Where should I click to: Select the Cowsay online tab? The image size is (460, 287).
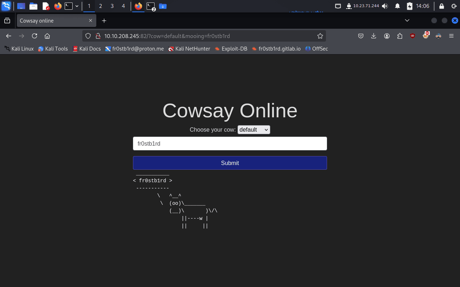pyautogui.click(x=52, y=21)
